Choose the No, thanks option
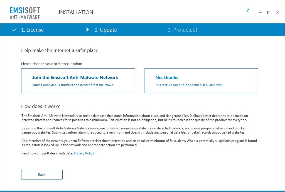The image size is (285, 192). 201,81
